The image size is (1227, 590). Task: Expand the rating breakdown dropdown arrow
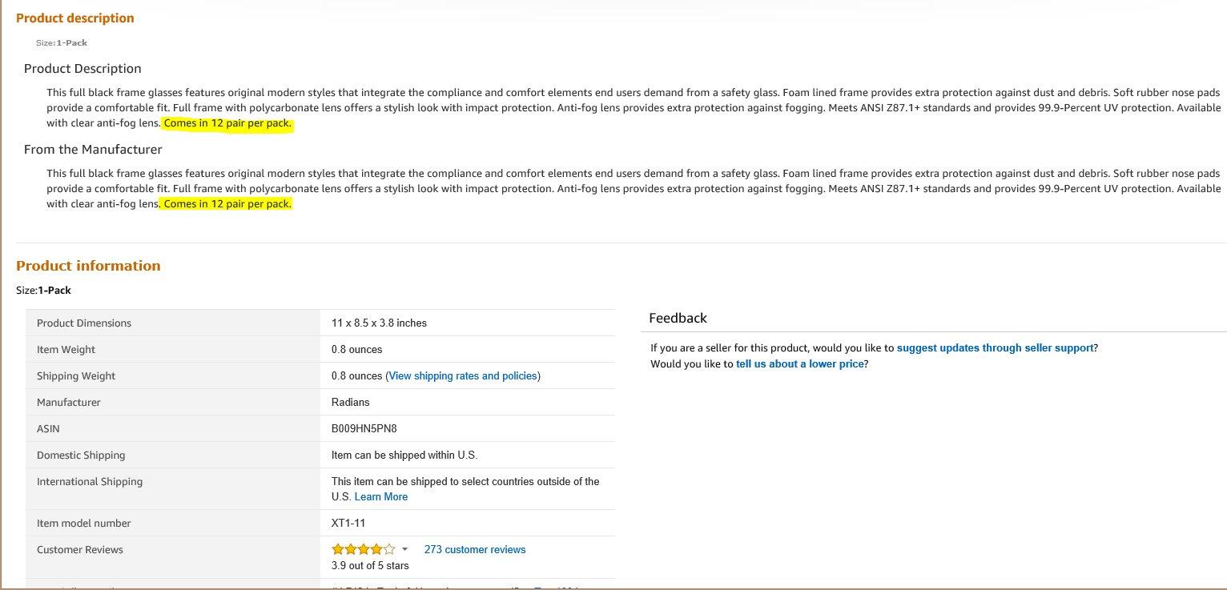click(404, 549)
